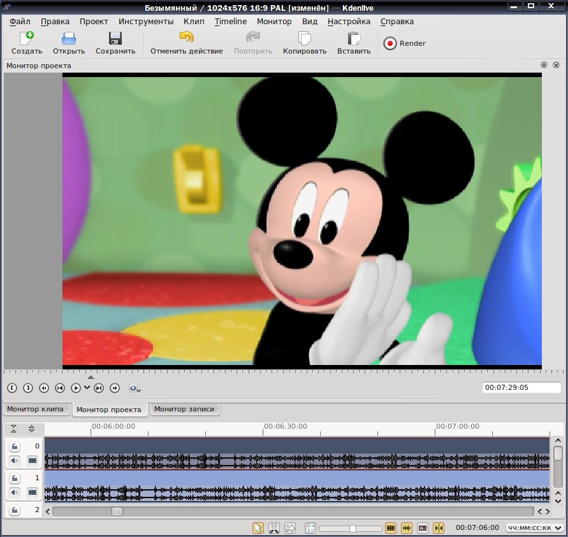Viewport: 568px width, 537px height.
Task: Open the Клип menu
Action: [194, 22]
